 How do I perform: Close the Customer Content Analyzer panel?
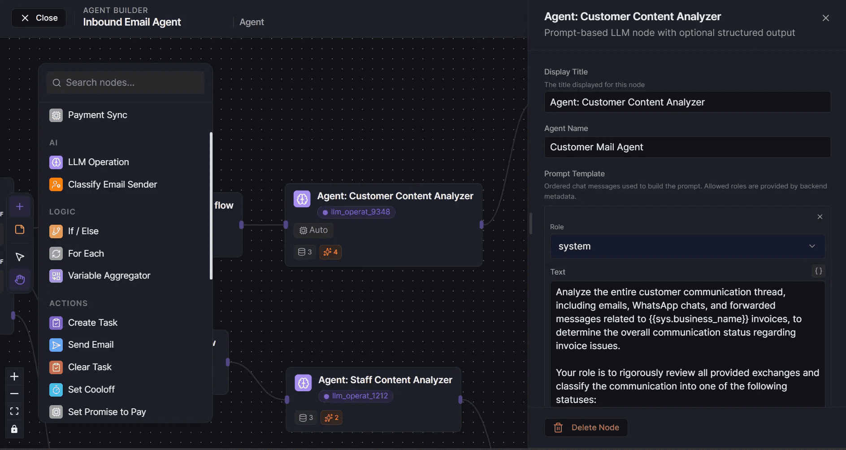click(825, 18)
